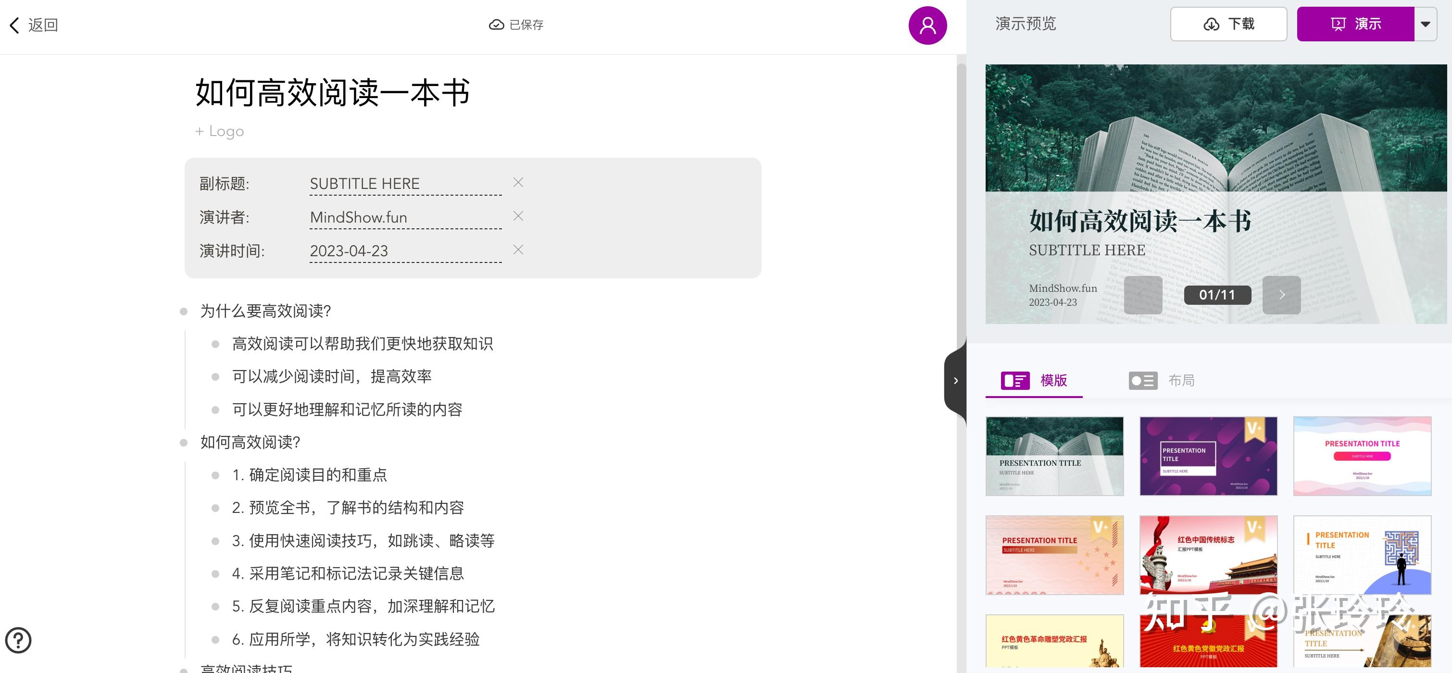Click the 演示预览 panel heading
Screen dimensions: 1452x673
pos(1026,24)
